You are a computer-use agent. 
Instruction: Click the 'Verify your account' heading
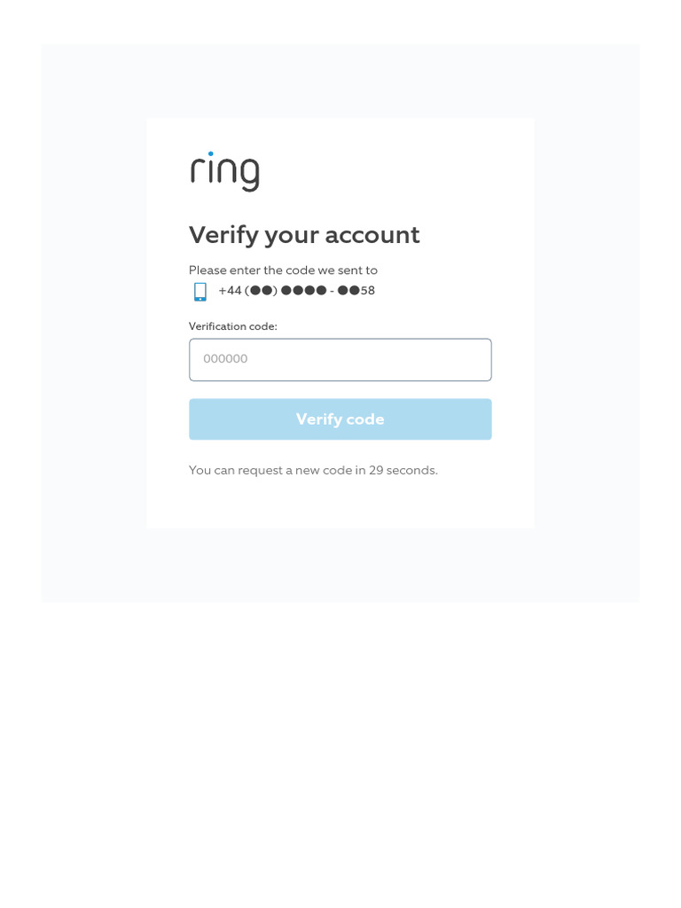click(x=304, y=235)
